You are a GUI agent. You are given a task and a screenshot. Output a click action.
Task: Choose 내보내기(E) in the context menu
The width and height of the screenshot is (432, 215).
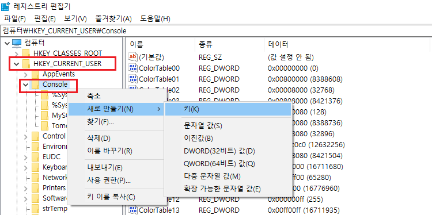[116, 167]
